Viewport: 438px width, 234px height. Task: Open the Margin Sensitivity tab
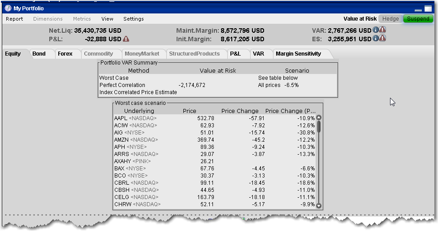(x=298, y=54)
